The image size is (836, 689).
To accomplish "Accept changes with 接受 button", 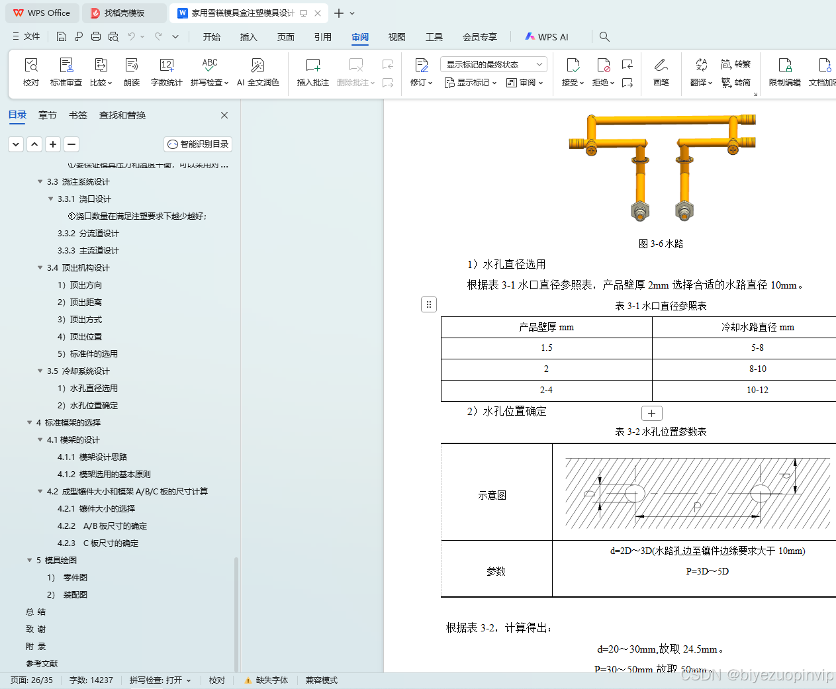I will point(573,72).
